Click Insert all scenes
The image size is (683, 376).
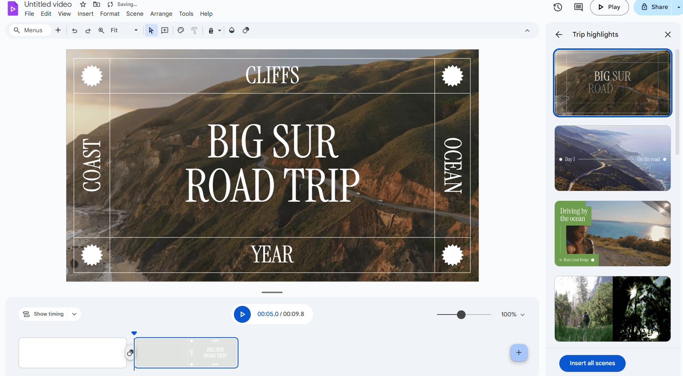(592, 363)
